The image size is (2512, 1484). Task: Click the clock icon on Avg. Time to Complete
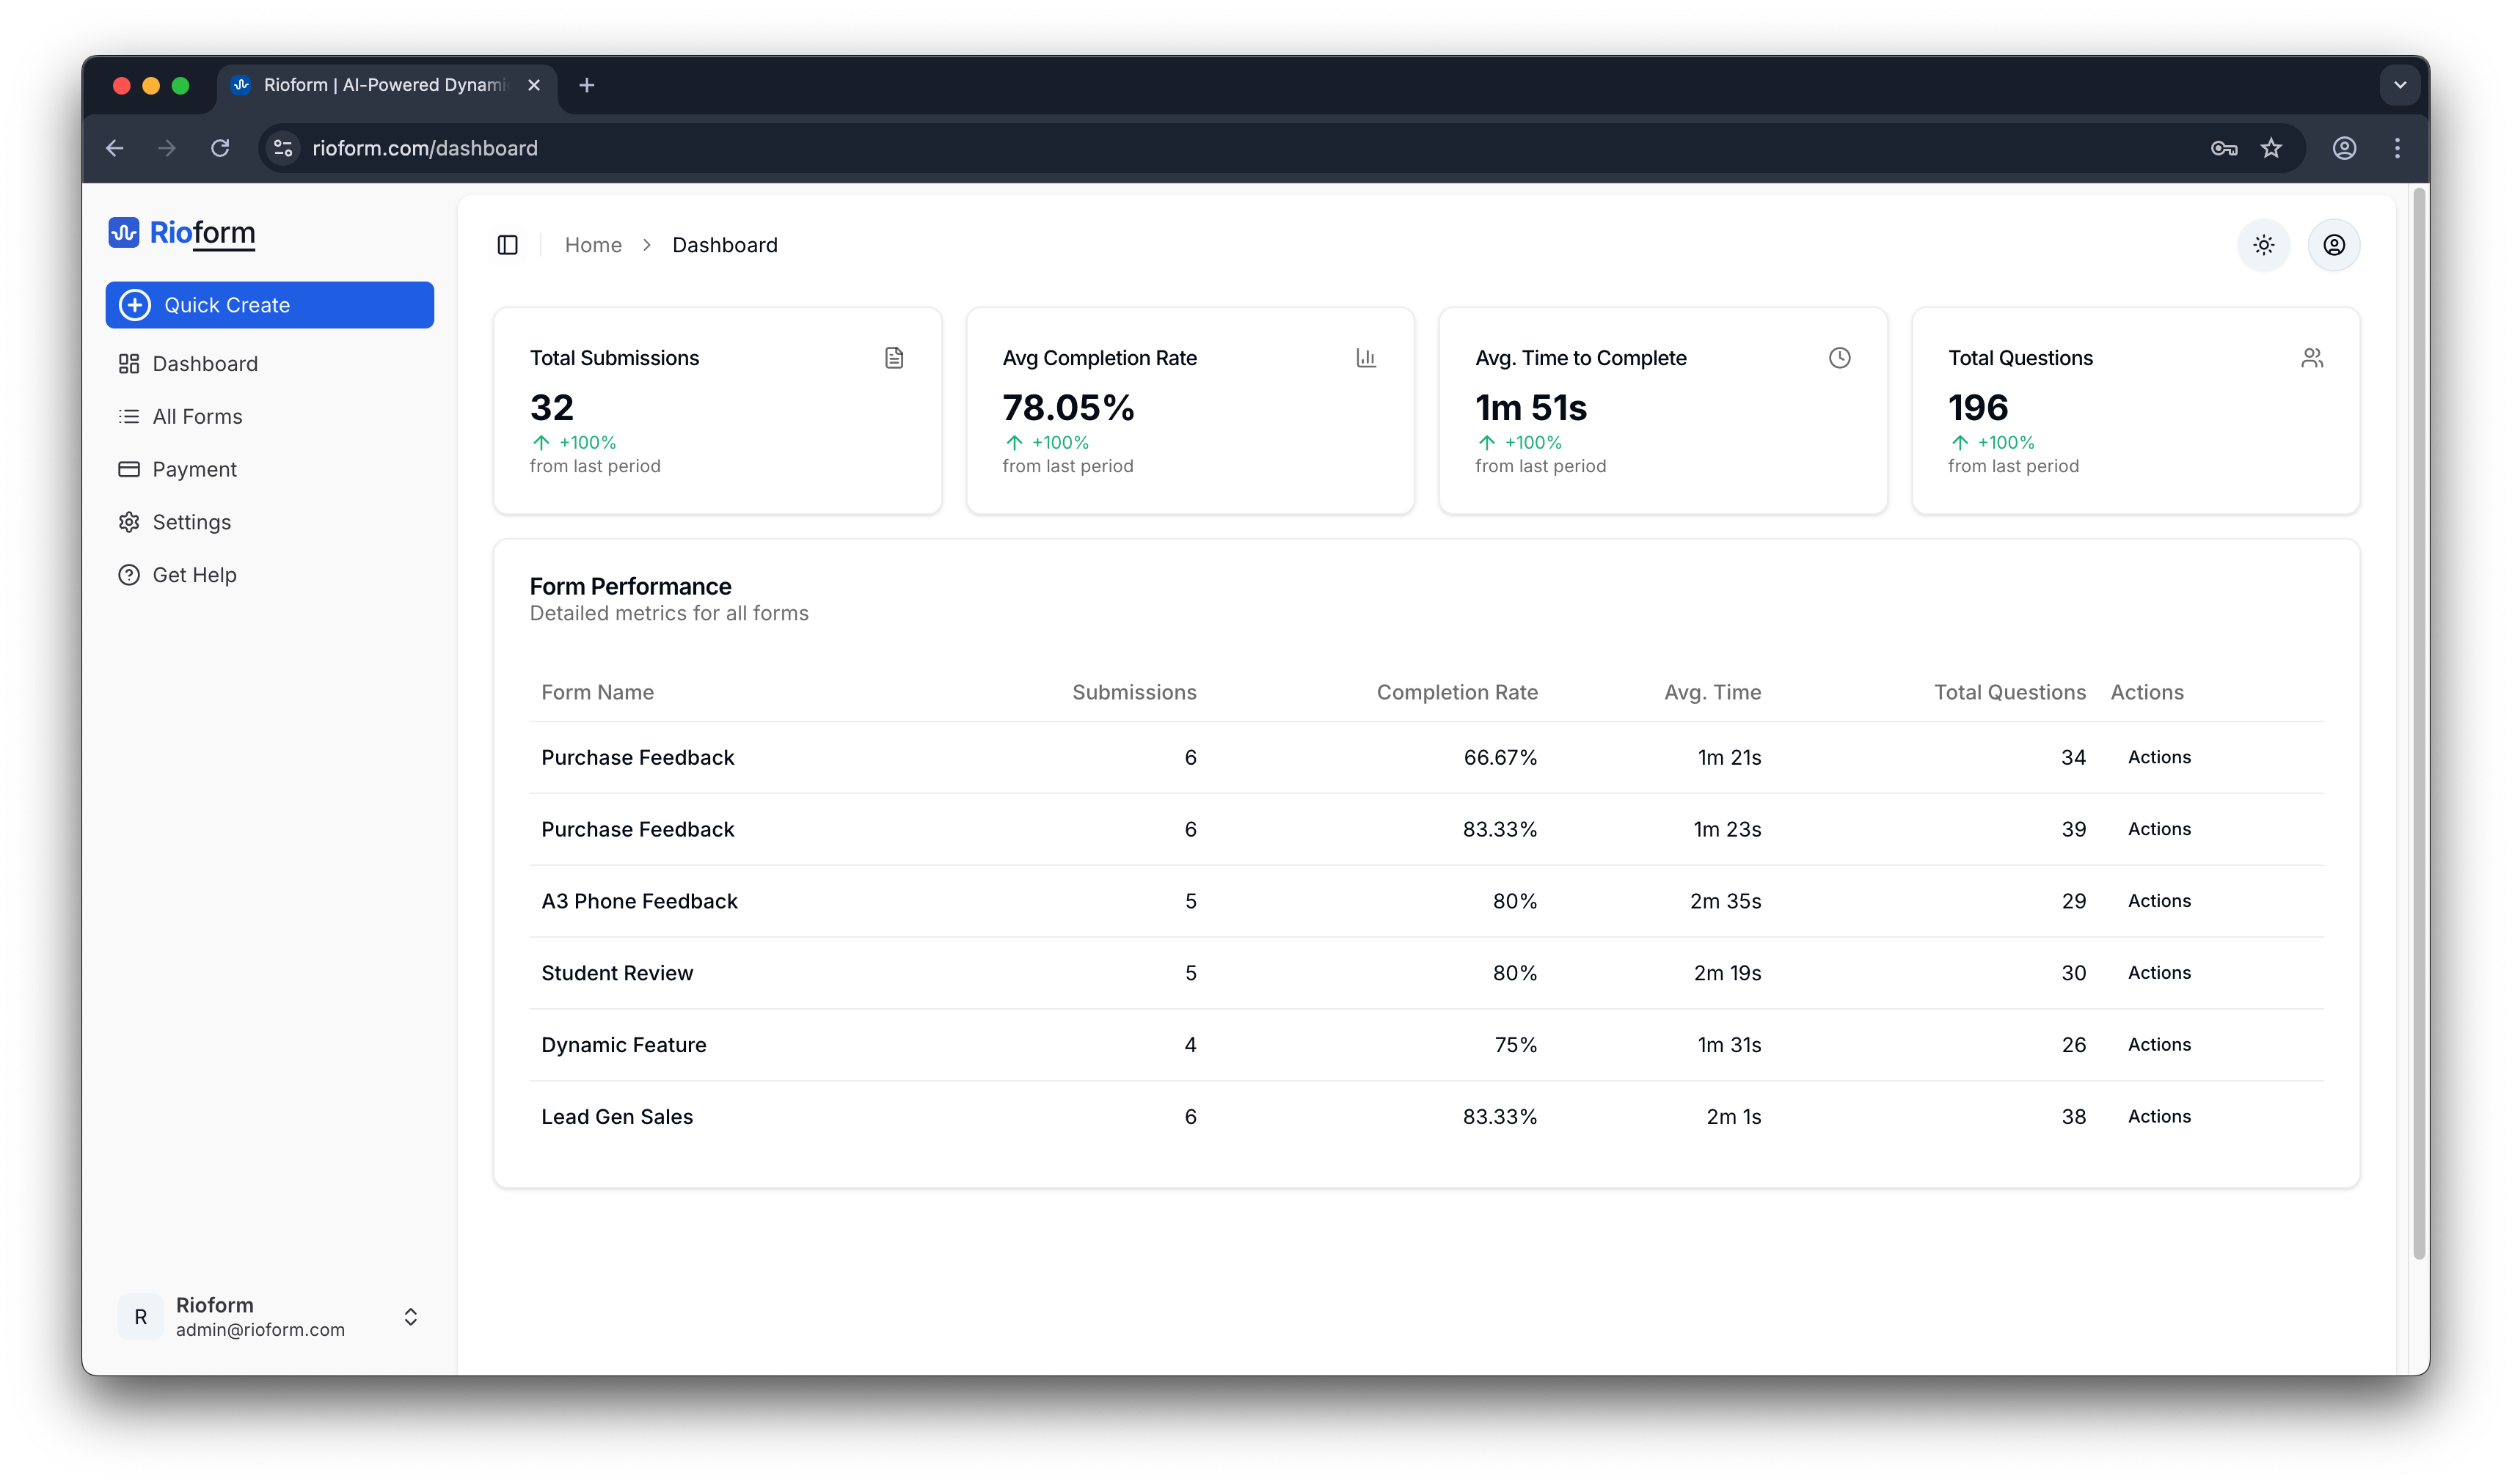[1840, 357]
